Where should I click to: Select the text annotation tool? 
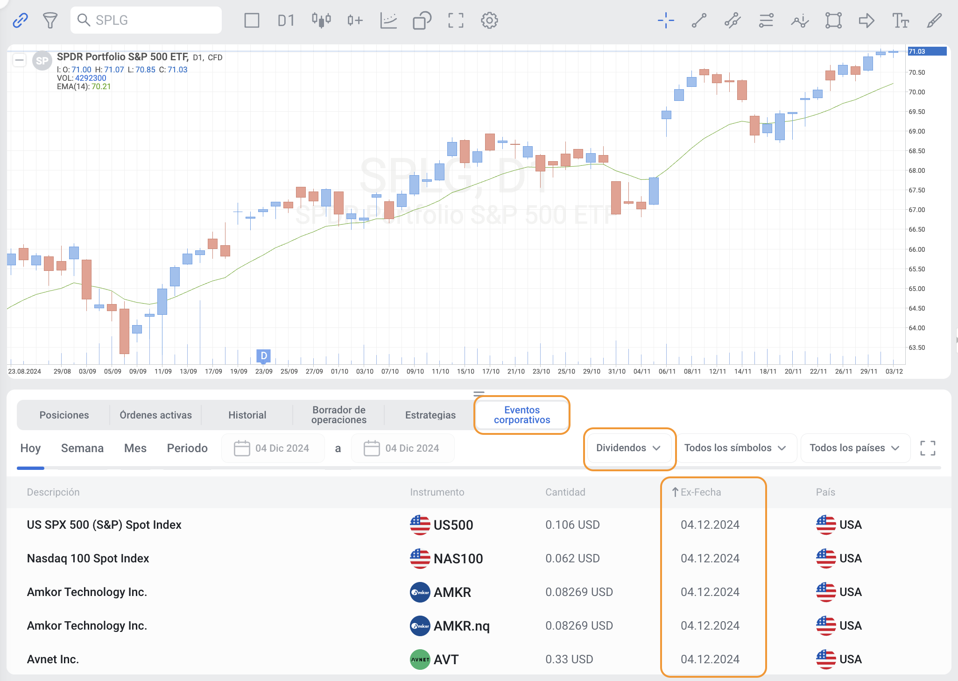pos(900,20)
